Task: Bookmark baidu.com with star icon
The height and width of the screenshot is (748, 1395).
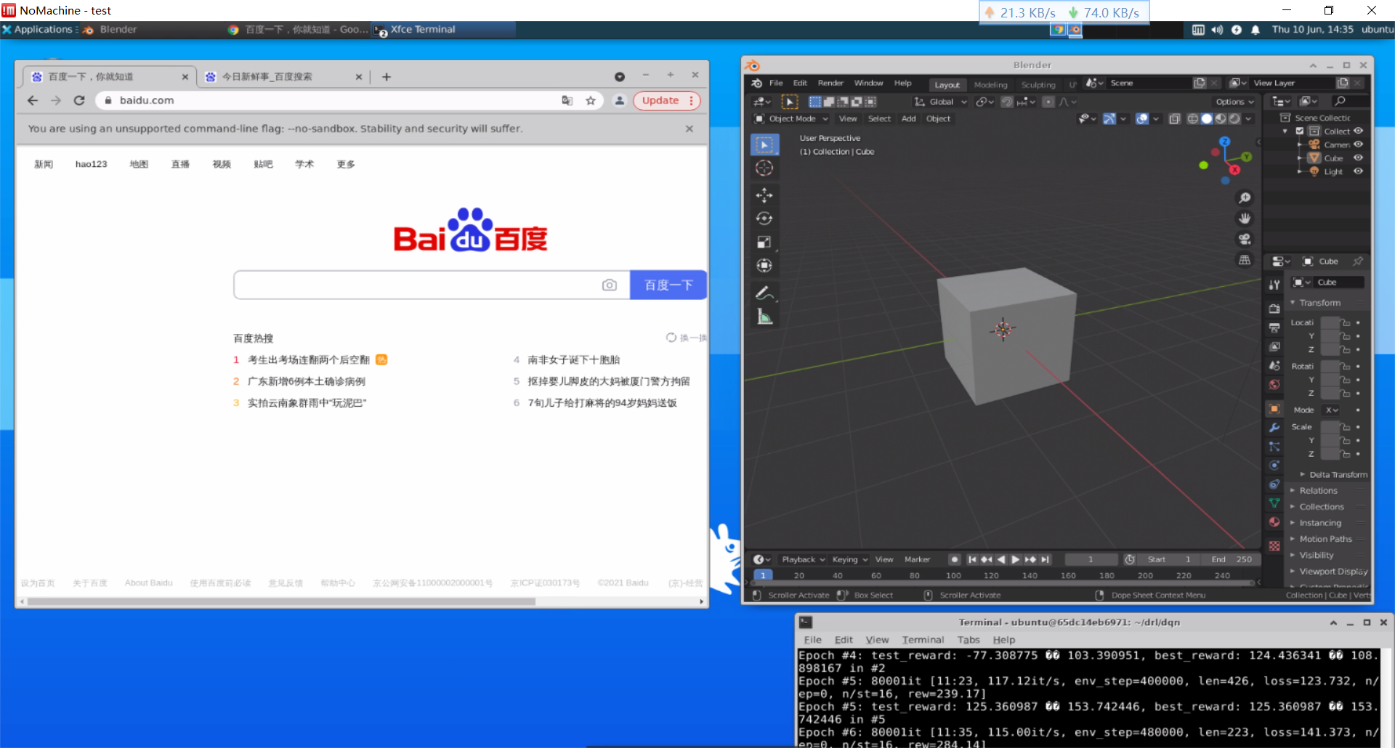Action: 591,101
